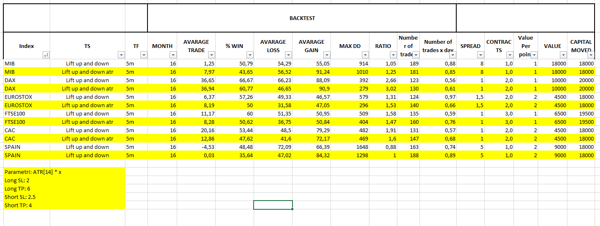600x226 pixels.
Task: Select the average loss value 31,58
Action: pos(273,105)
